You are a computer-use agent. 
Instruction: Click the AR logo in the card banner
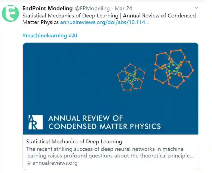[x=36, y=122]
